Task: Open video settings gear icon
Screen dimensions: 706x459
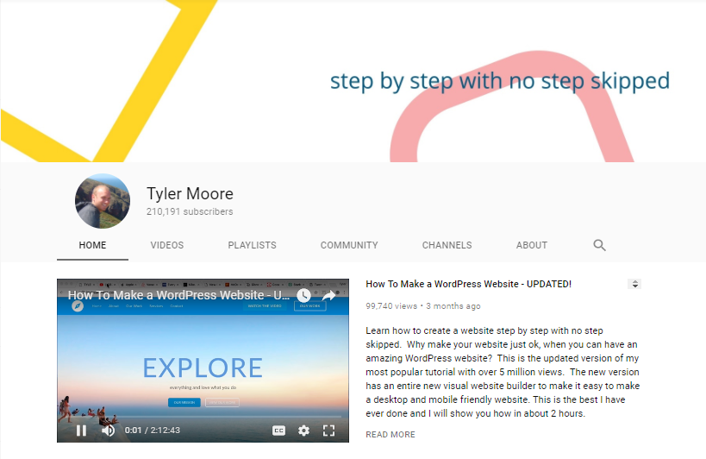Action: 304,431
